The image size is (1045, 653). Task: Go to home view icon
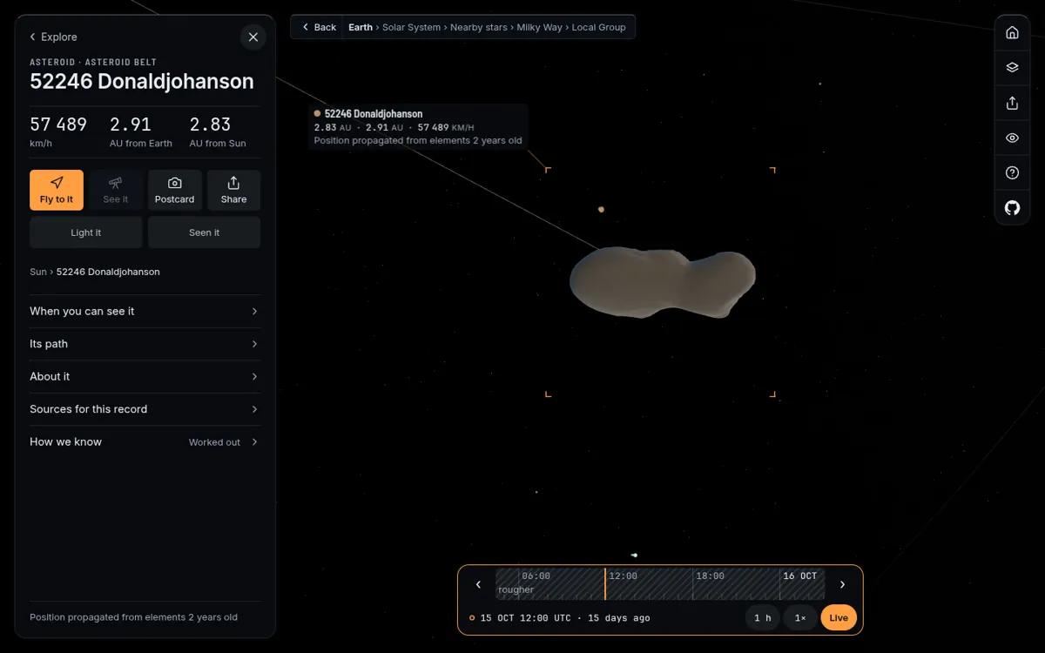(1012, 32)
